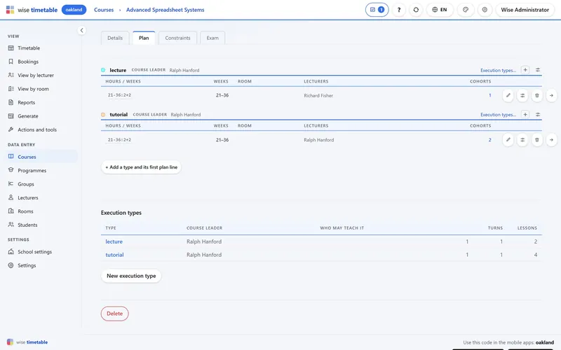This screenshot has height=350, width=561.
Task: Open Bookings in the sidebar
Action: pyautogui.click(x=28, y=62)
